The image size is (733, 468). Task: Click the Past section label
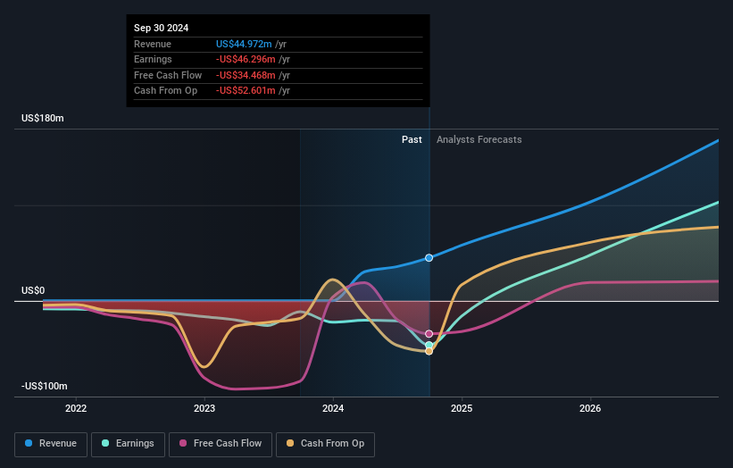(412, 139)
